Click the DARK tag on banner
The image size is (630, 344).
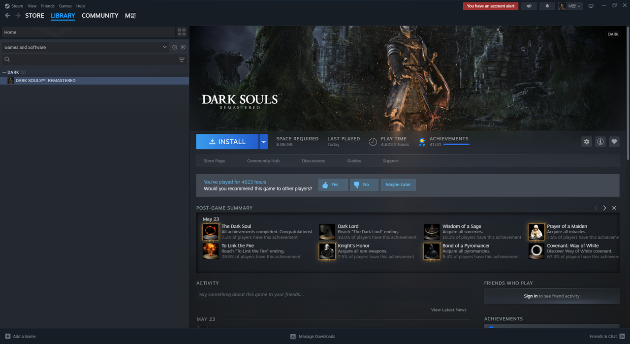click(x=613, y=34)
